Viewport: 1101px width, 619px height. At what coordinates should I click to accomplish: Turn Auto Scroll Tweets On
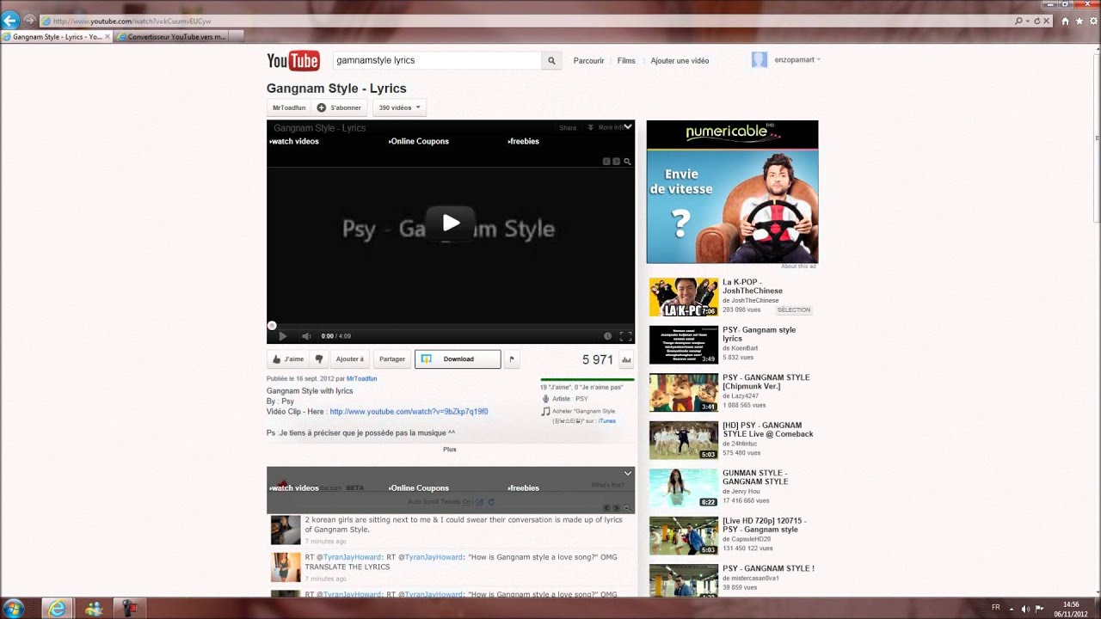point(467,501)
